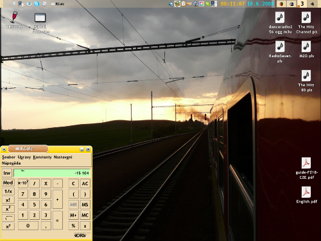Open the Konstanty menu in KCalc
Screen dimensions: 321x241
point(42,157)
